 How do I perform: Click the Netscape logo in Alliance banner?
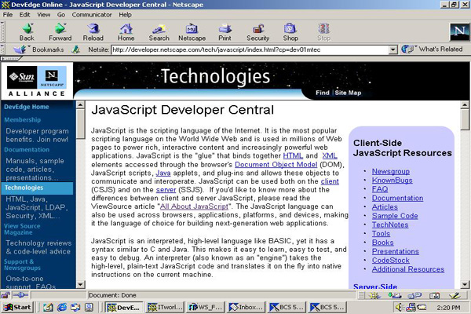[x=52, y=77]
